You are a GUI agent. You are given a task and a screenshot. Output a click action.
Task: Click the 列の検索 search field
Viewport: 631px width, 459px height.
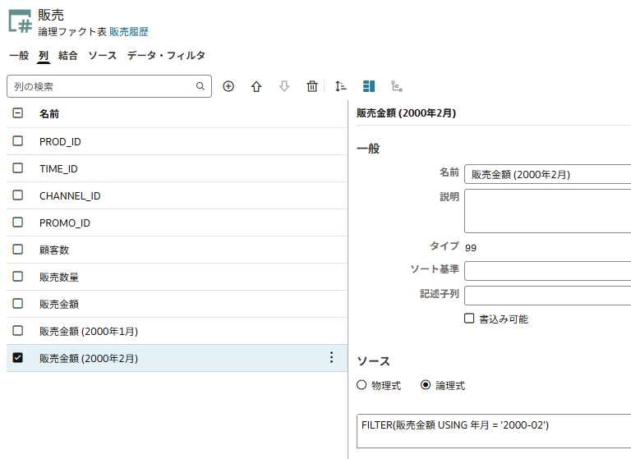[x=109, y=86]
